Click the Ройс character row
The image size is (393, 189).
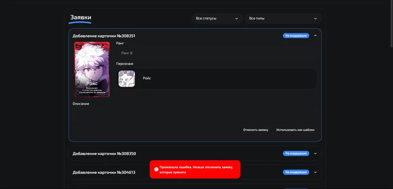pyautogui.click(x=216, y=79)
